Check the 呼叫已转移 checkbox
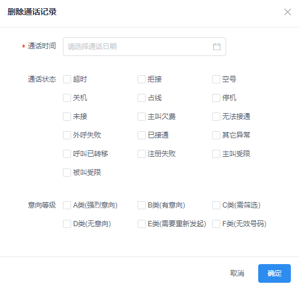The image size is (299, 288). [67, 154]
